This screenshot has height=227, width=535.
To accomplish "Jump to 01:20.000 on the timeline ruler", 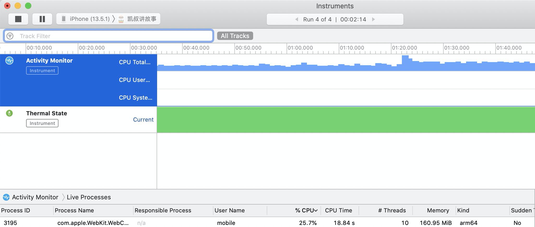I will point(405,48).
